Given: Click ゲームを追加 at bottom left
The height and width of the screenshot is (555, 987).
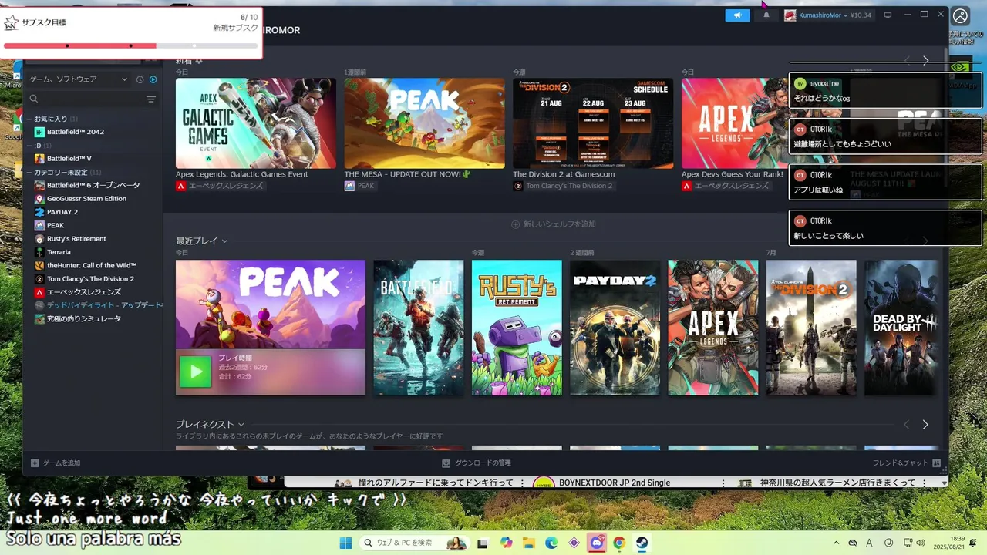Looking at the screenshot, I should click(56, 462).
